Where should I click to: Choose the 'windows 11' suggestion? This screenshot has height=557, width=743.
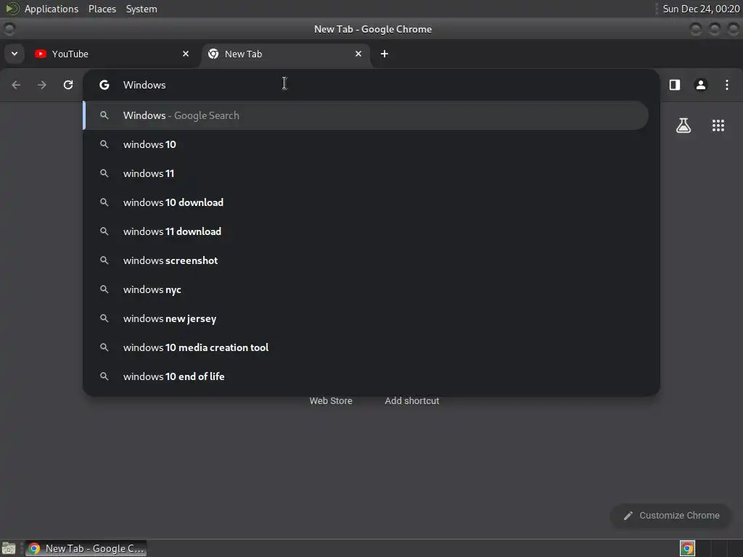point(366,173)
